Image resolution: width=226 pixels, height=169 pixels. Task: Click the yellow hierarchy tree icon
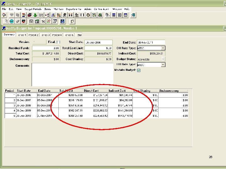[59, 15]
